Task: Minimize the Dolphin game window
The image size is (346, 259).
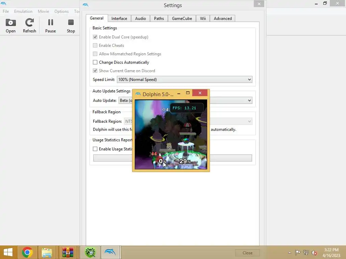Action: click(179, 93)
